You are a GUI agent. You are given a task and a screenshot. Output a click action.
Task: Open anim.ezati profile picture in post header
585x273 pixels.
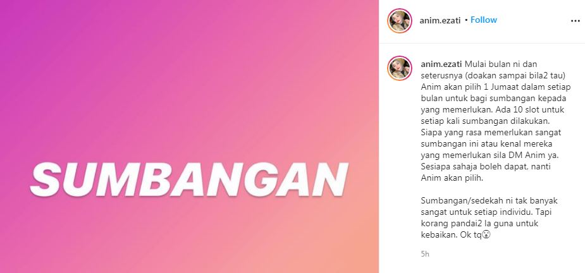pyautogui.click(x=400, y=20)
